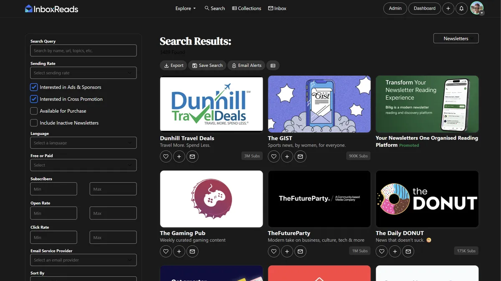Open the Sending Rate dropdown
Viewport: 501px width, 281px height.
click(83, 73)
